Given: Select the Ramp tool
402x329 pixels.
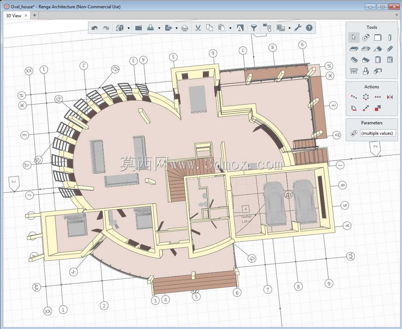Looking at the screenshot, I should coord(366,60).
